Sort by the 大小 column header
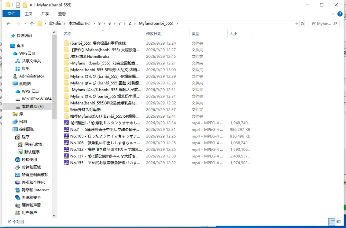 tap(233, 34)
